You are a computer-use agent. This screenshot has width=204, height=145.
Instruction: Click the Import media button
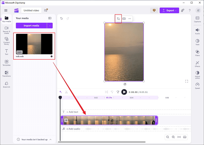31,26
